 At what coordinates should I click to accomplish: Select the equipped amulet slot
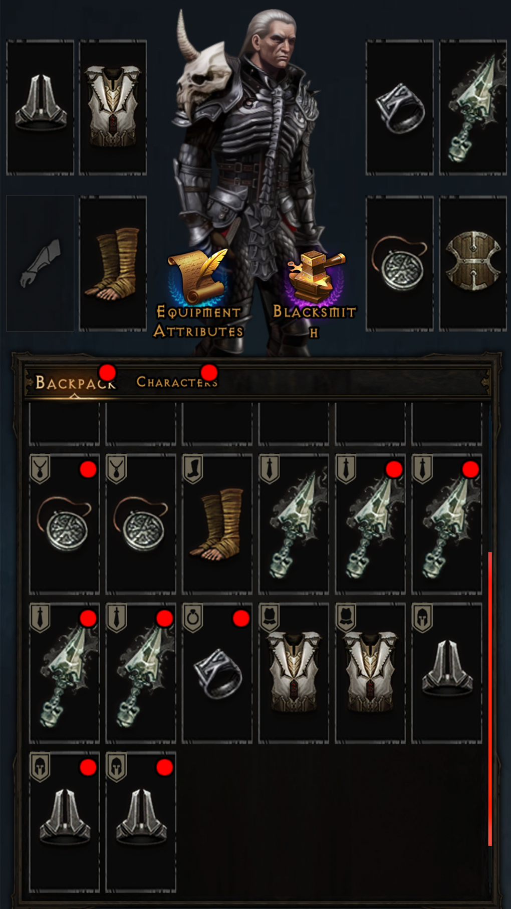pyautogui.click(x=399, y=264)
